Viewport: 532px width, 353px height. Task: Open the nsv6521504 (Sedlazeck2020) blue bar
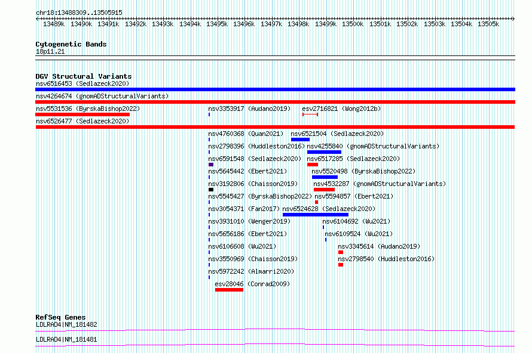[300, 140]
